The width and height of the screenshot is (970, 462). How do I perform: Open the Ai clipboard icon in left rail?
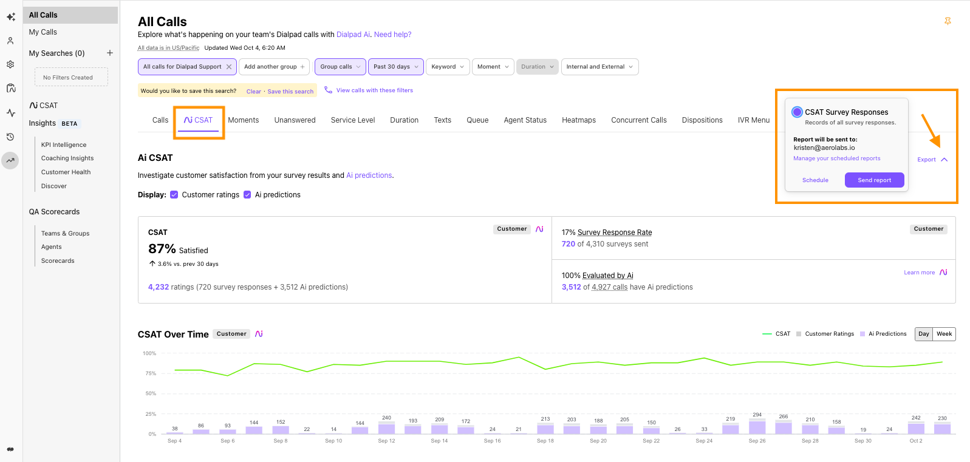pyautogui.click(x=11, y=88)
